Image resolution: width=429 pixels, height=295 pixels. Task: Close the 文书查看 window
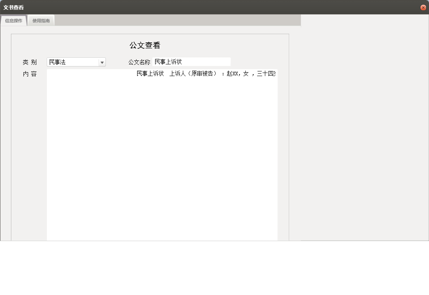click(423, 7)
